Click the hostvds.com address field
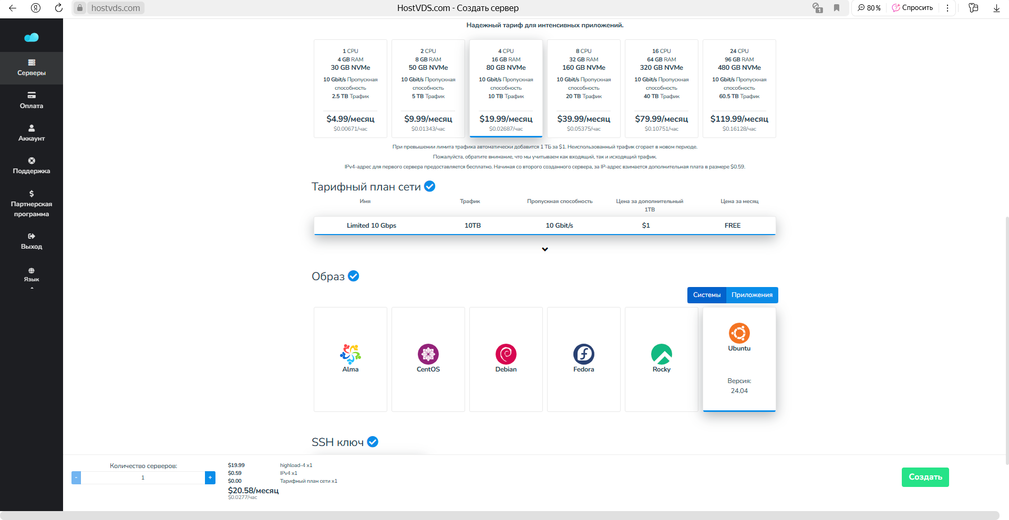This screenshot has width=1009, height=520. [x=116, y=8]
